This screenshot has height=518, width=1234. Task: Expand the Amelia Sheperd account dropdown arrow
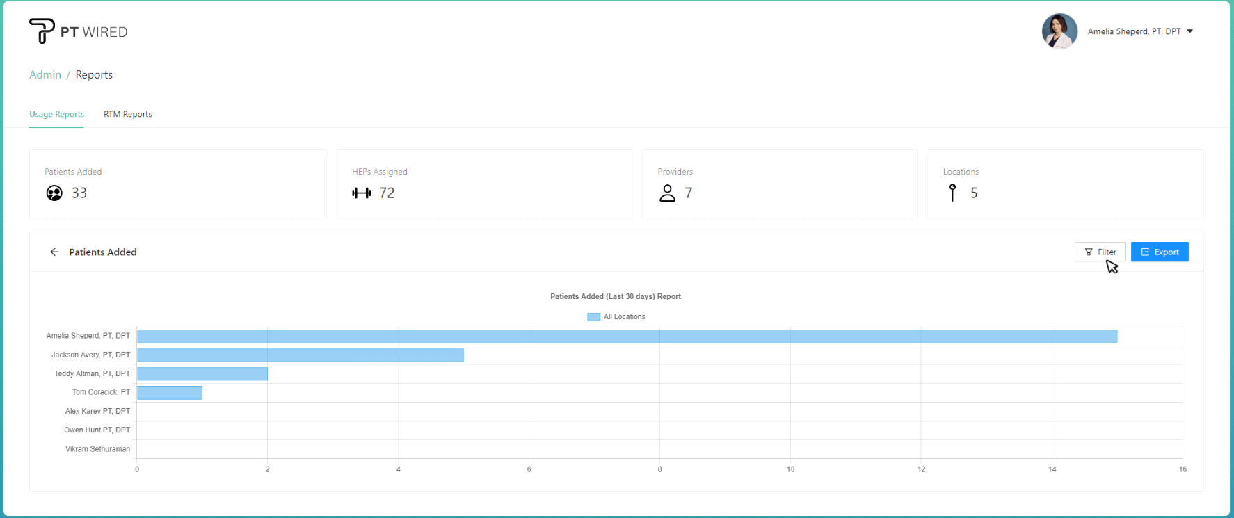[x=1190, y=31]
